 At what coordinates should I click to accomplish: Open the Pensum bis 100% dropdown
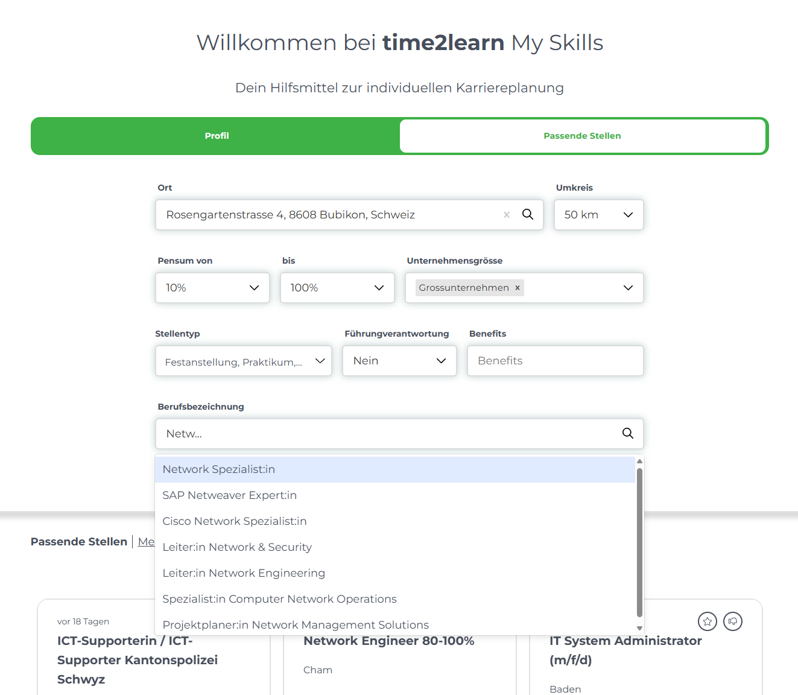coord(337,288)
